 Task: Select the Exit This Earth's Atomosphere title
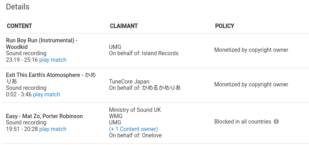pos(51,78)
